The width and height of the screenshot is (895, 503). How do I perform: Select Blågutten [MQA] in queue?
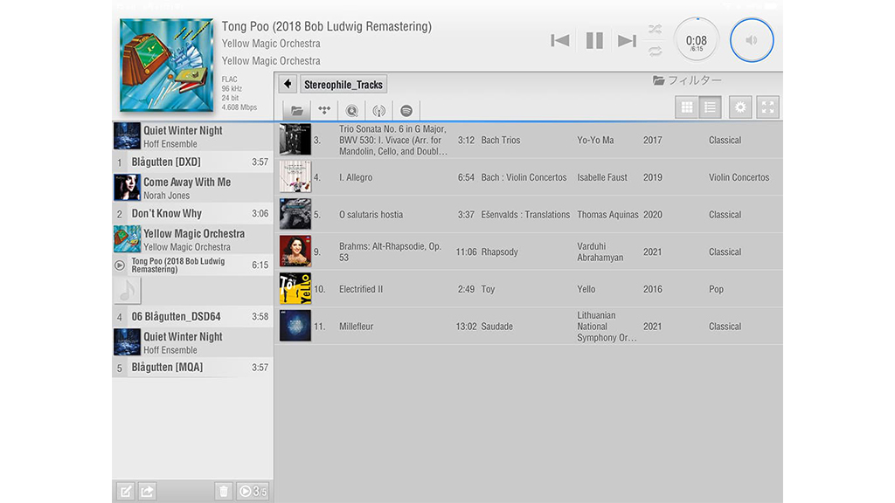(x=193, y=368)
